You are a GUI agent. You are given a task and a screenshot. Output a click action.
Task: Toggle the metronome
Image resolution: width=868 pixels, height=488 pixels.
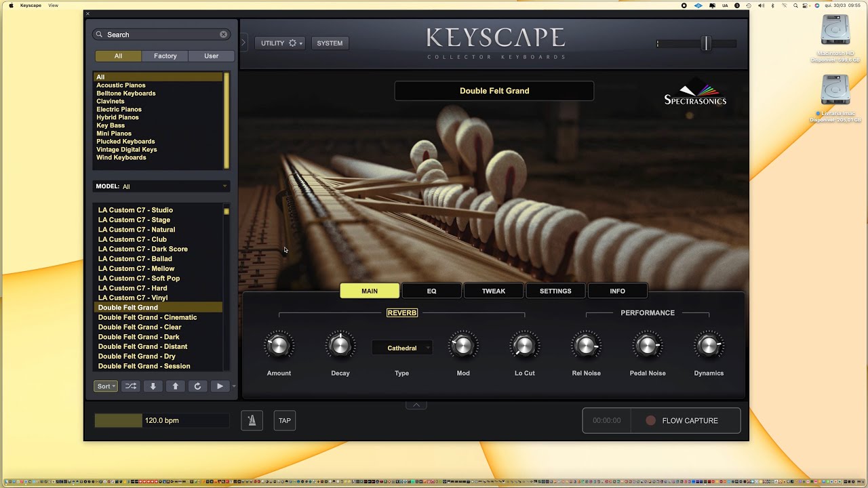(x=252, y=420)
